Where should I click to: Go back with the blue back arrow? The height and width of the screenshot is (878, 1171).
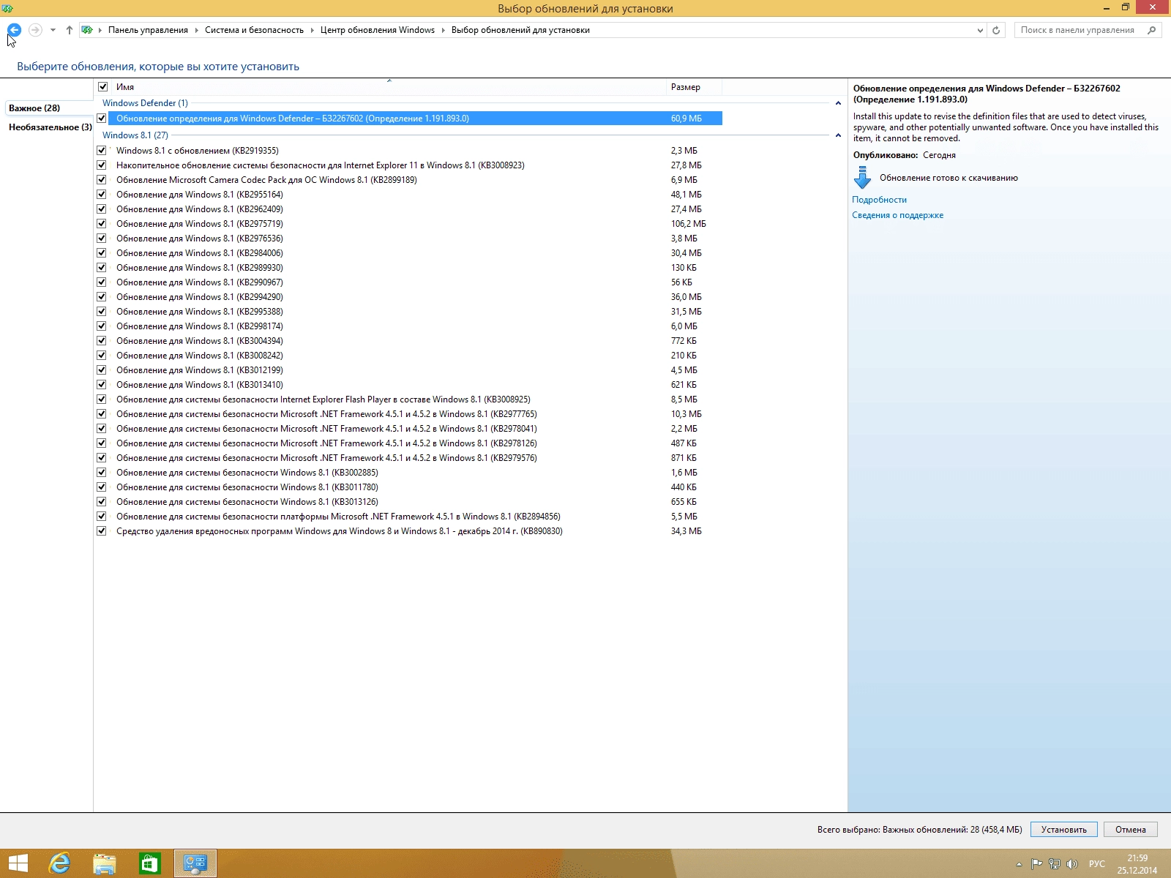coord(14,30)
